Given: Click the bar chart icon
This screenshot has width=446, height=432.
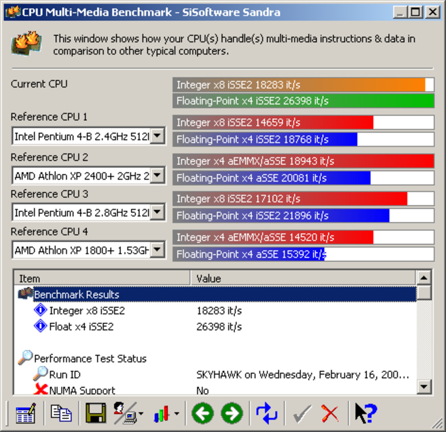Looking at the screenshot, I should pyautogui.click(x=162, y=413).
